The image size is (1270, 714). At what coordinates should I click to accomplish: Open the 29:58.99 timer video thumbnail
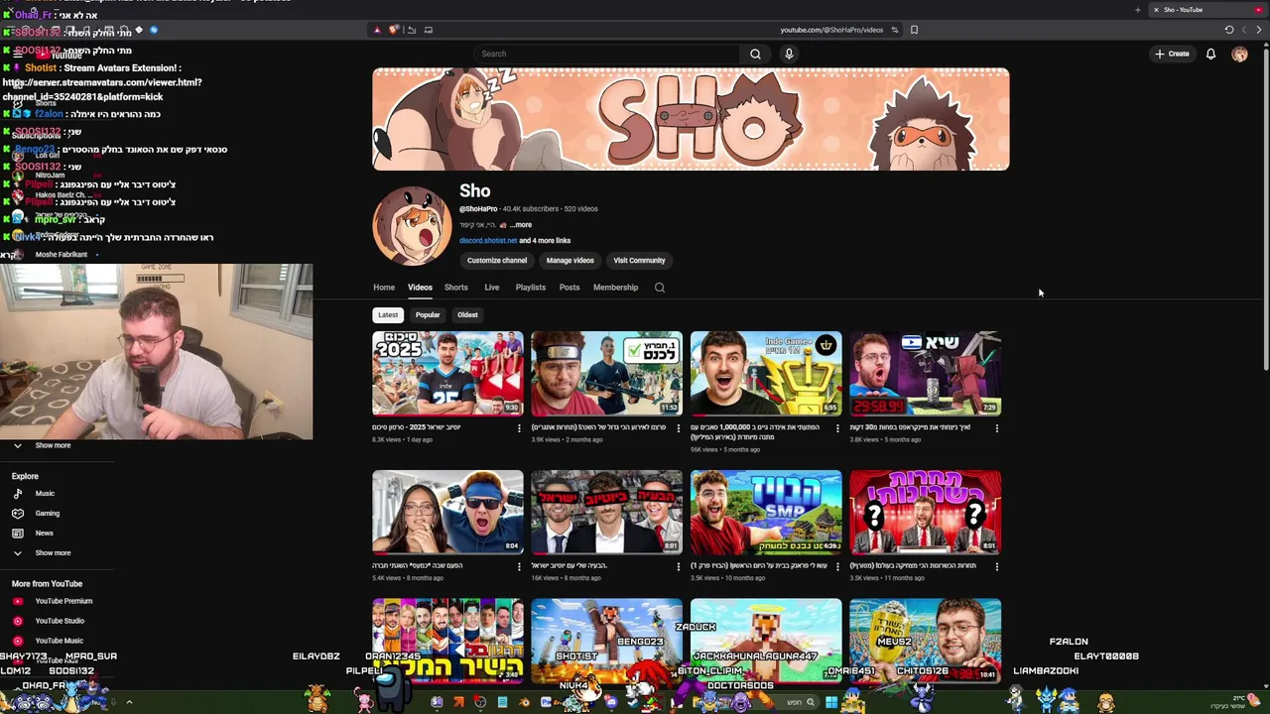pyautogui.click(x=925, y=373)
